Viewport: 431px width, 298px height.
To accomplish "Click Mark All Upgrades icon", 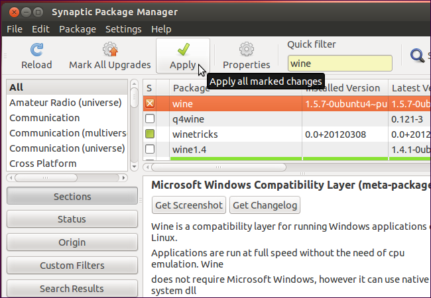I will (x=110, y=50).
